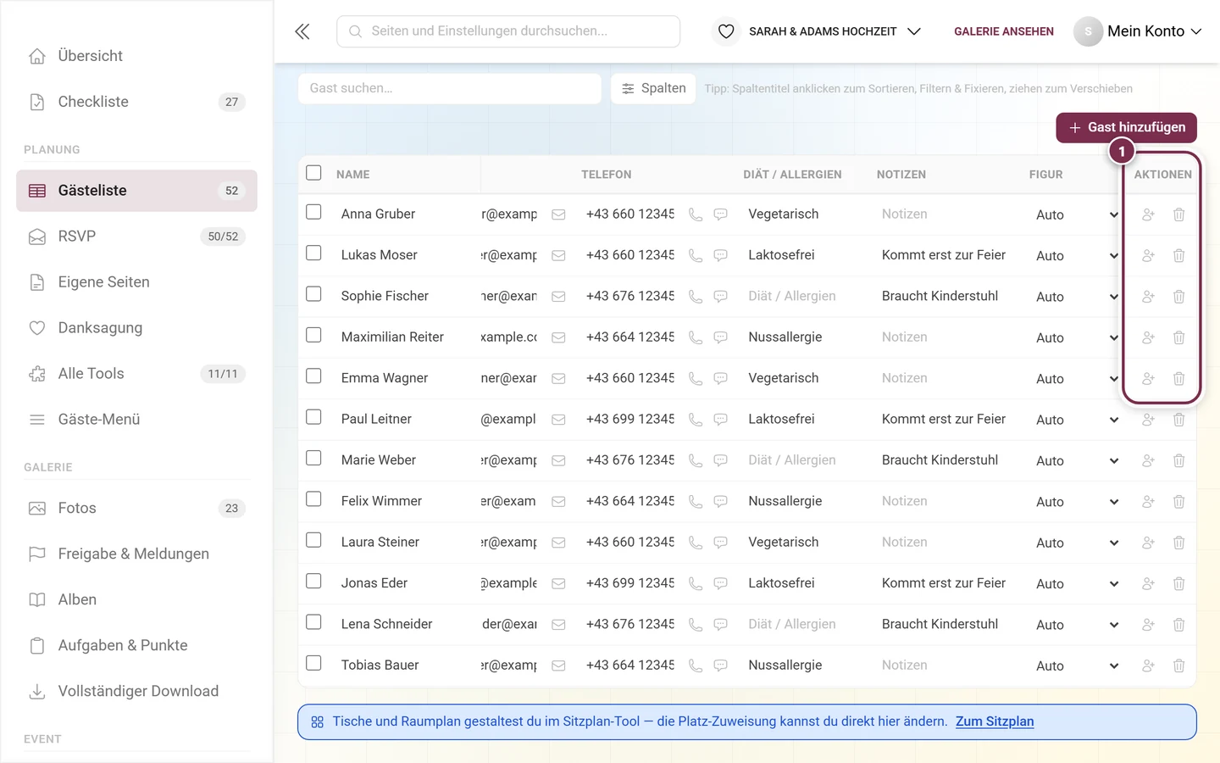Select all guests via header checkbox

pos(313,173)
